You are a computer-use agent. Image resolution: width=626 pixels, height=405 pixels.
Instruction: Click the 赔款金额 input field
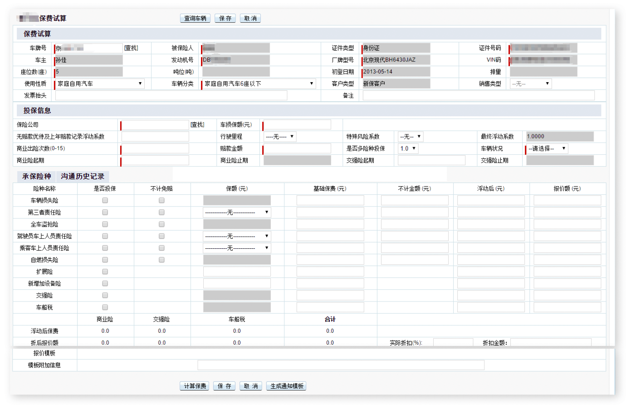coord(297,148)
